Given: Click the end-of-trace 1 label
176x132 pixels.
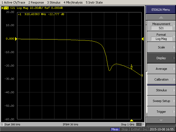Looking at the screenshot, I should pyautogui.click(x=142, y=75).
